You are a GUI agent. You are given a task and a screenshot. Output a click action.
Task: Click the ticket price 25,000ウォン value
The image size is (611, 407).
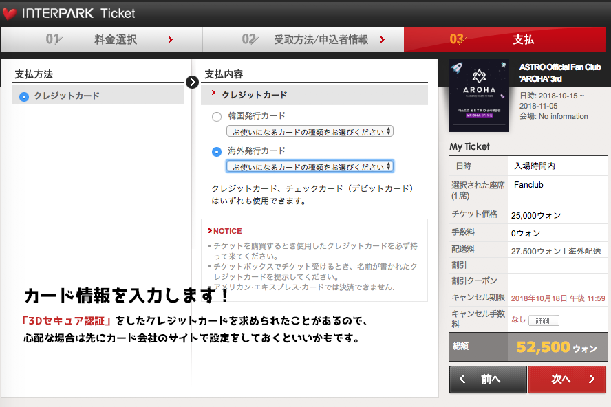[536, 215]
